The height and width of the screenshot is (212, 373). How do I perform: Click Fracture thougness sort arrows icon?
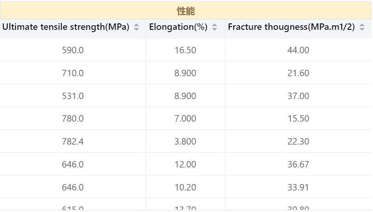tap(362, 27)
